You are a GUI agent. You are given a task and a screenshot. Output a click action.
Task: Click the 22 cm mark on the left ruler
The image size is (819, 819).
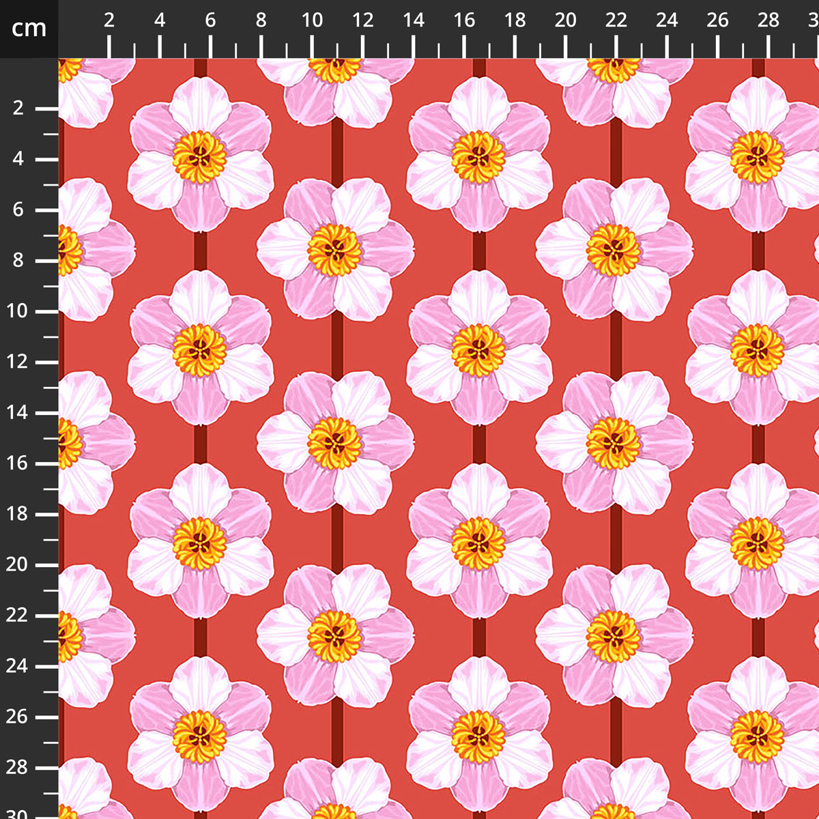click(x=18, y=616)
